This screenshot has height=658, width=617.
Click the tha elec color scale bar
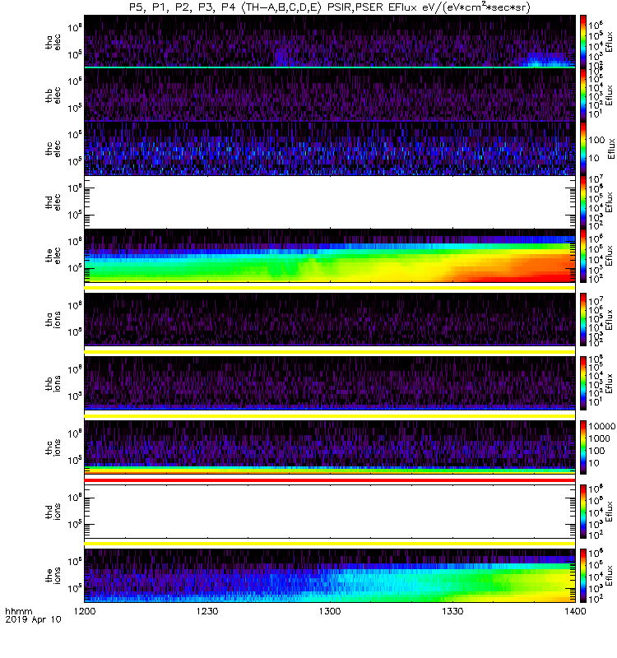pyautogui.click(x=583, y=41)
